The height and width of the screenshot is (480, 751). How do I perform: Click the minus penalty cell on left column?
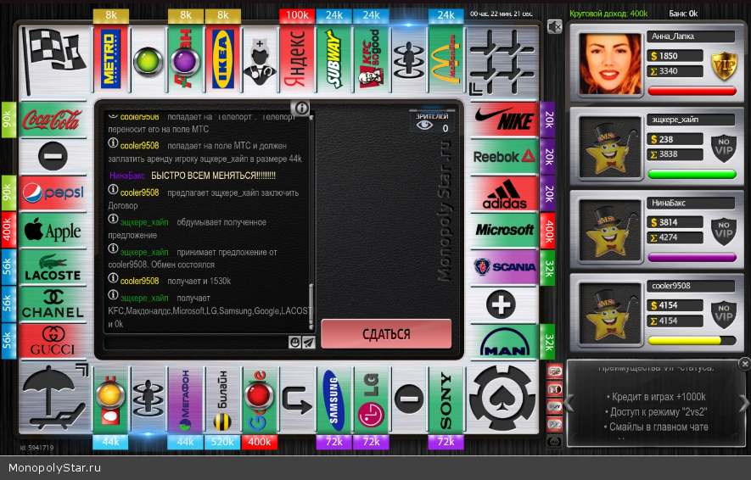coord(53,156)
